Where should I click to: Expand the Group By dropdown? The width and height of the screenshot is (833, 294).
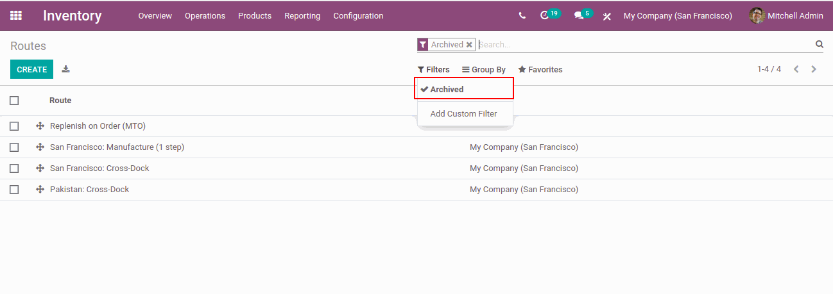click(484, 70)
